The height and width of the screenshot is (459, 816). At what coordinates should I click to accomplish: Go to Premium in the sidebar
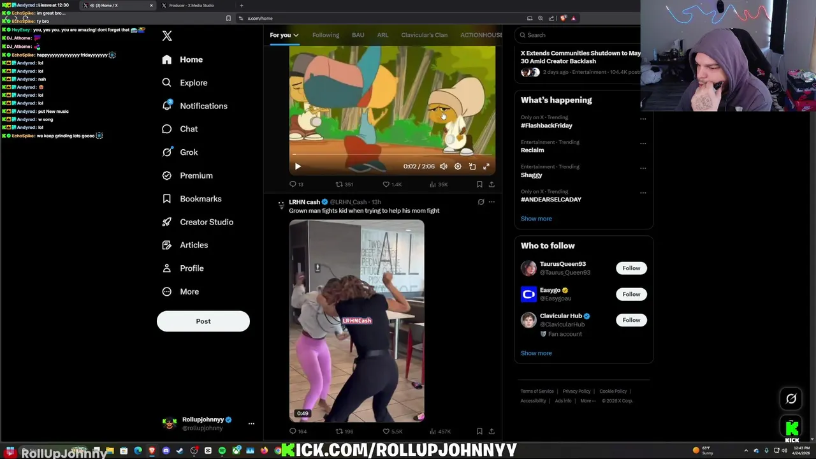[x=187, y=175]
